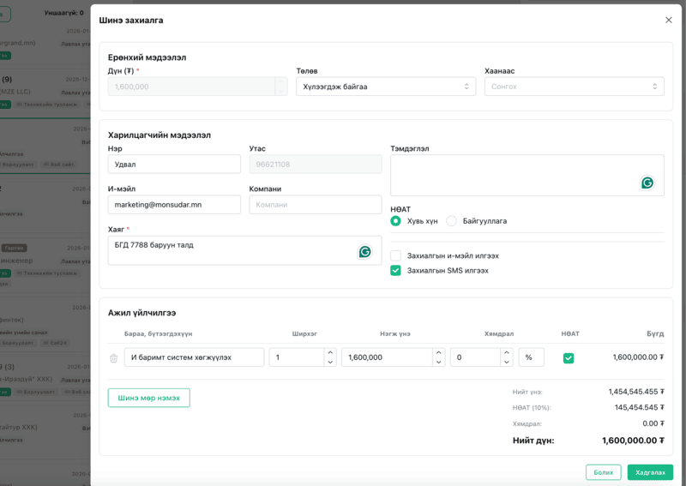Enable Захиалгын и-мэйл илгээх checkbox
The height and width of the screenshot is (486, 686).
pos(395,255)
